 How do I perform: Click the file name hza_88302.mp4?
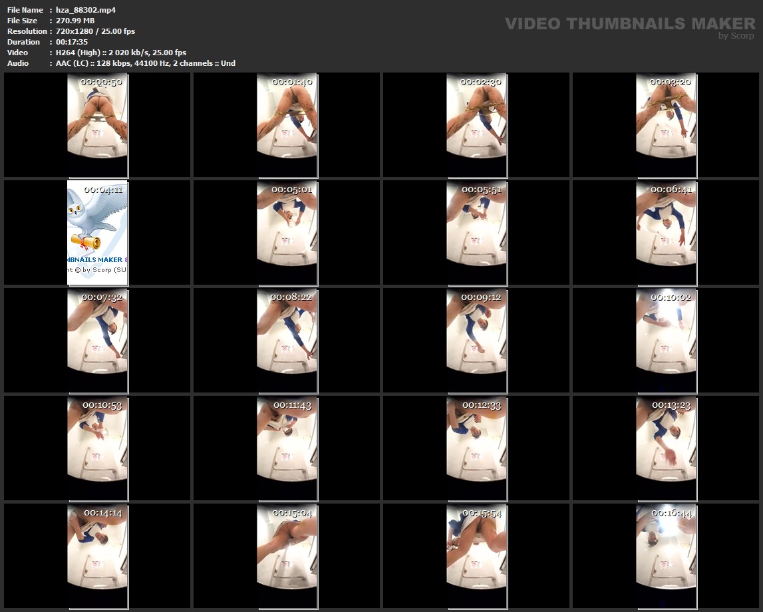(x=80, y=10)
